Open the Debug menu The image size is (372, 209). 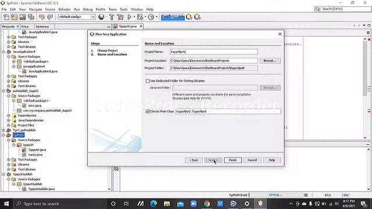tap(88, 9)
